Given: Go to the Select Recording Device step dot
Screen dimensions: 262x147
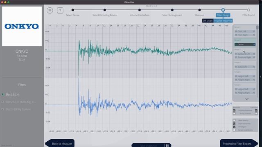Looking at the screenshot, I should [105, 10].
